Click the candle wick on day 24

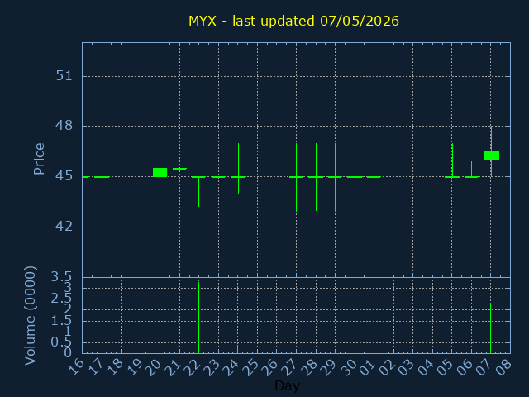(x=239, y=169)
